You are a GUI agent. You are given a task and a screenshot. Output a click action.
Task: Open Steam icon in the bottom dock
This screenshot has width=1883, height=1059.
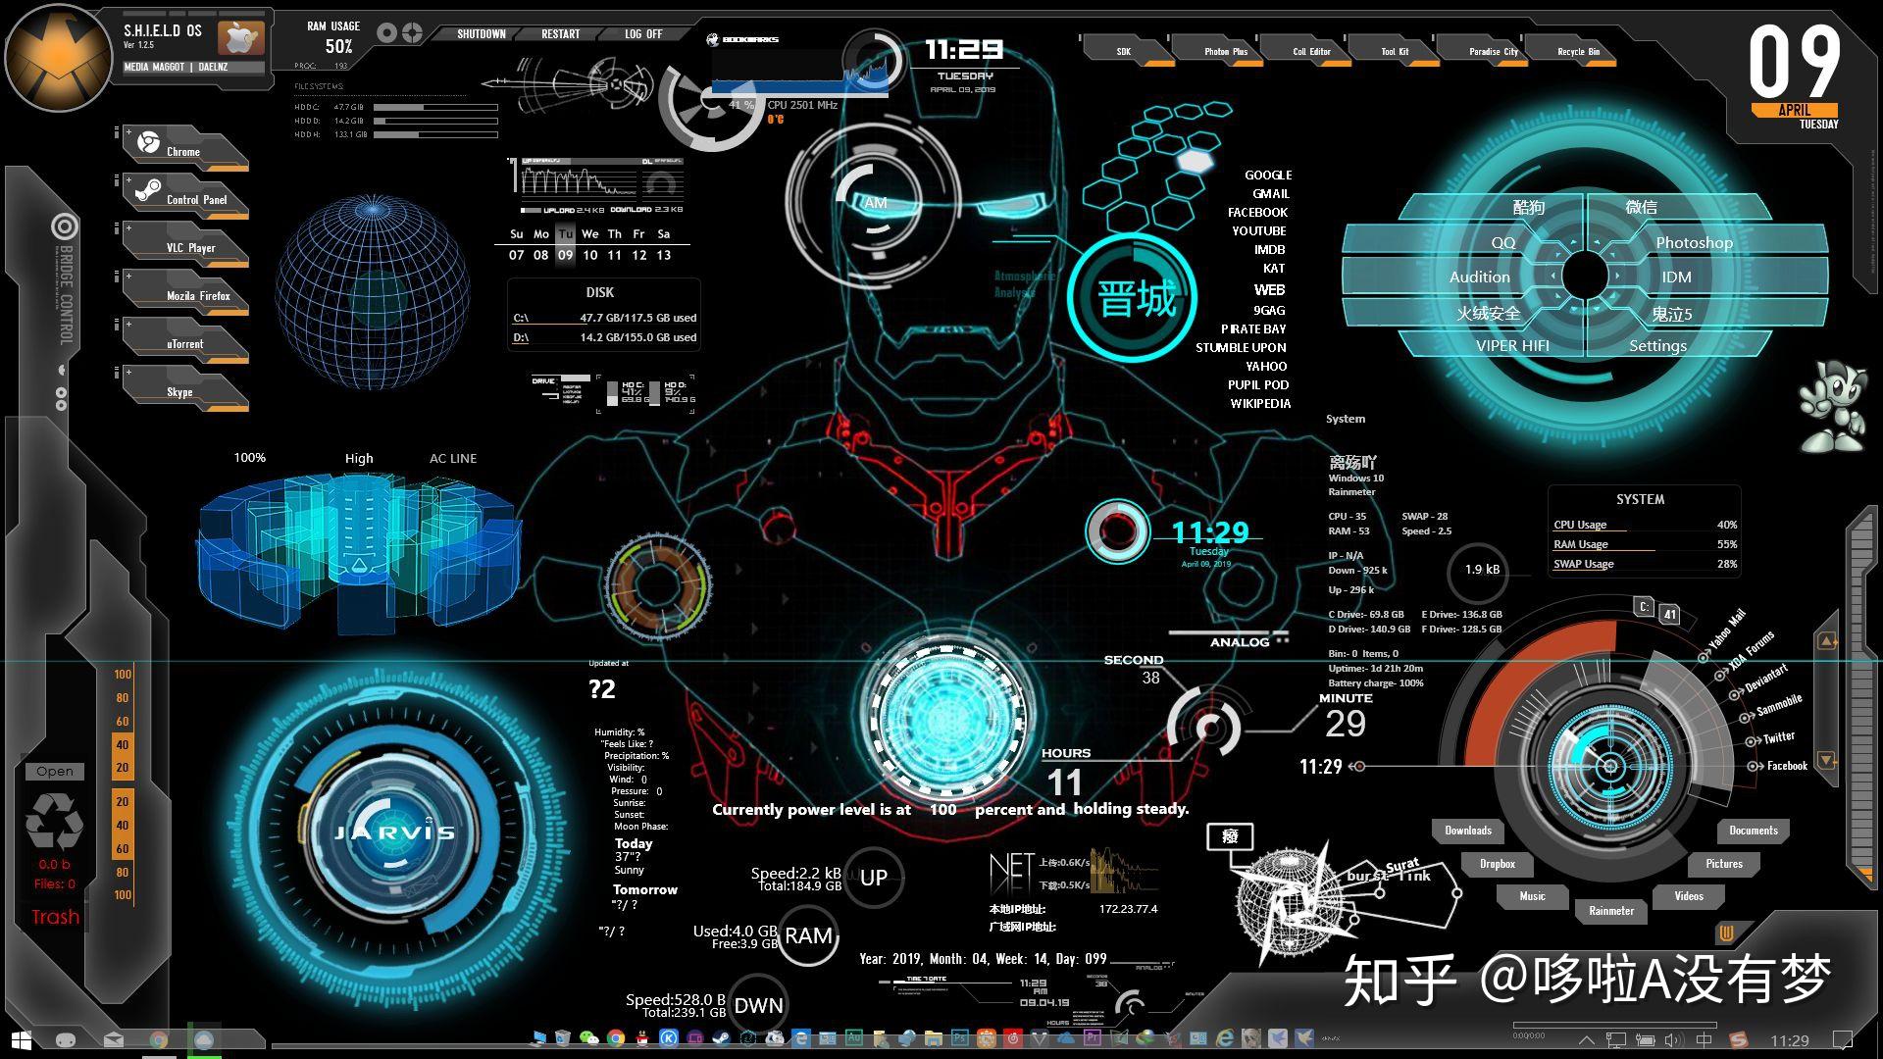pos(721,1037)
